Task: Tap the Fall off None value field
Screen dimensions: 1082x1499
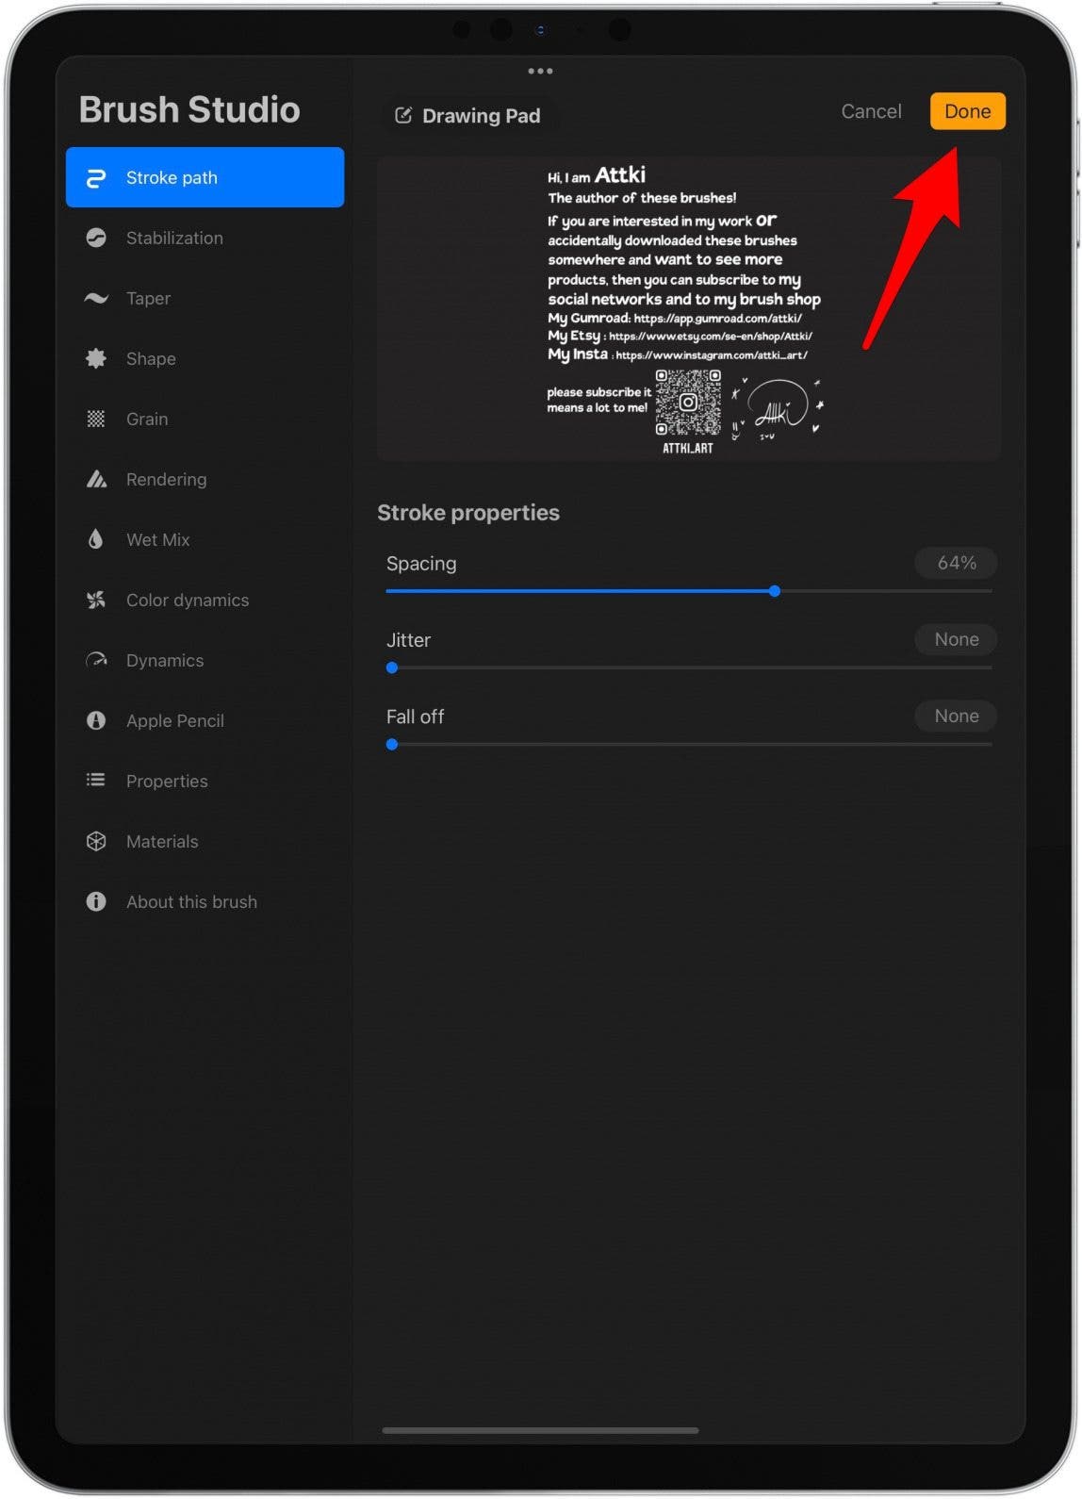Action: [x=956, y=716]
